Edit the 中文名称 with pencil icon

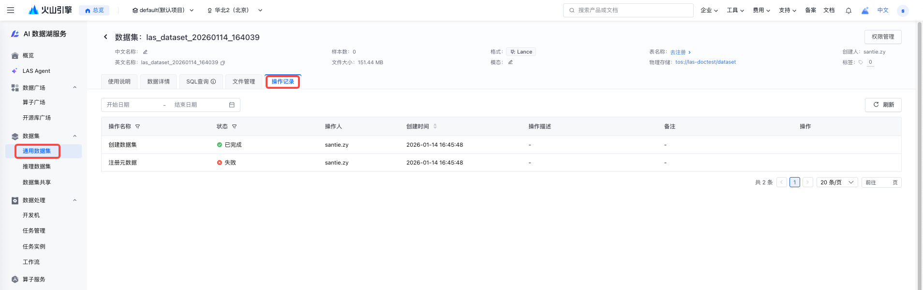point(145,52)
